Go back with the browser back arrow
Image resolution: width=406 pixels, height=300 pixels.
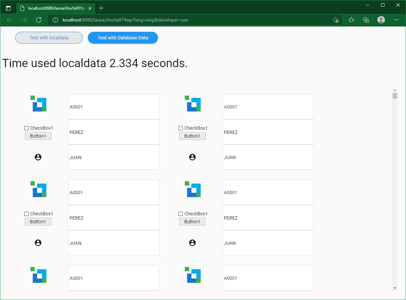pyautogui.click(x=10, y=20)
